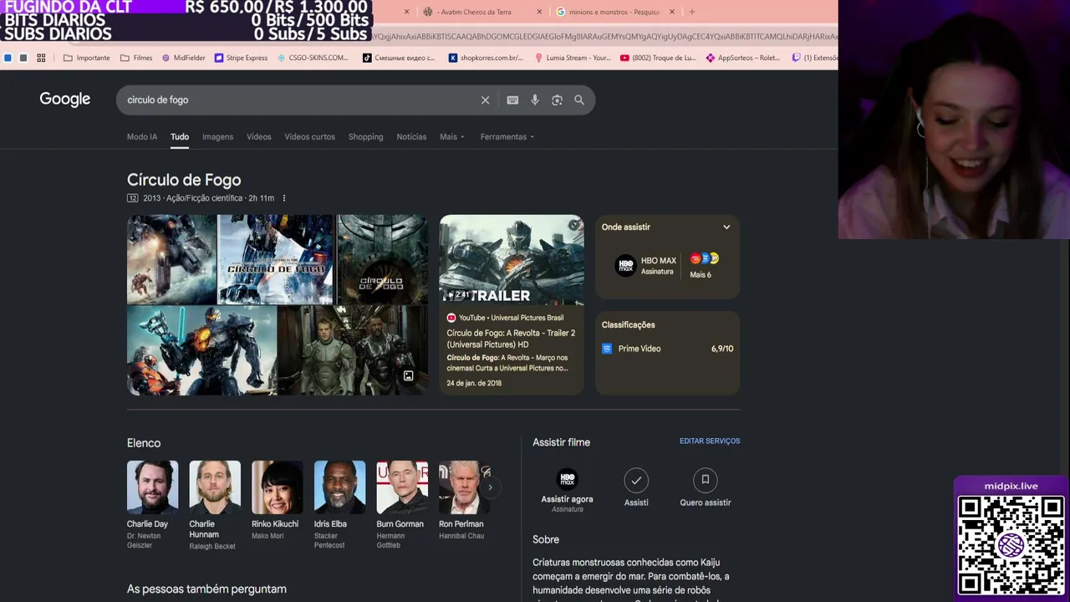Click the Prime Video rating icon

click(x=607, y=349)
